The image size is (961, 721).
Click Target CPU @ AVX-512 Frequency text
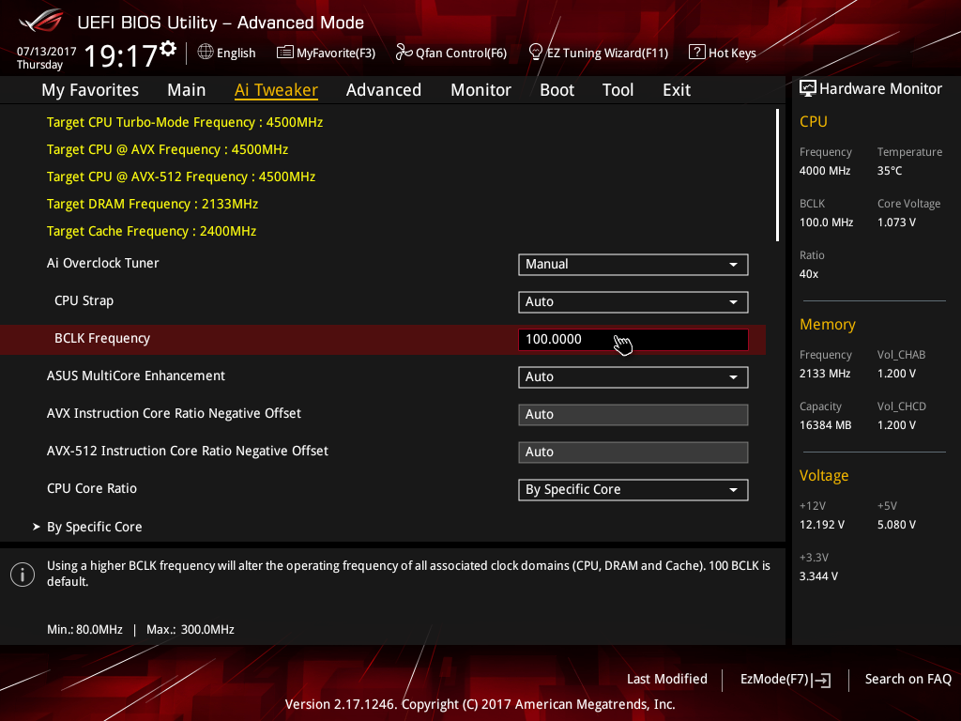coord(181,176)
